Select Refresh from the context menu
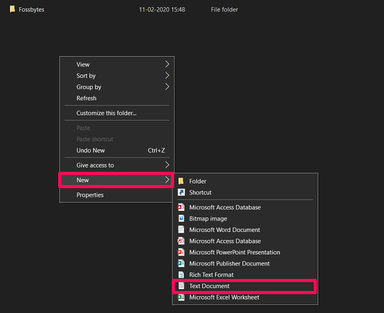 tap(96, 98)
